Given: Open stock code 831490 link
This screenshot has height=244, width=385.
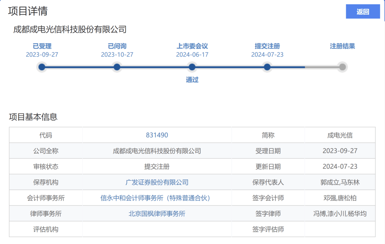Looking at the screenshot, I should tap(157, 135).
